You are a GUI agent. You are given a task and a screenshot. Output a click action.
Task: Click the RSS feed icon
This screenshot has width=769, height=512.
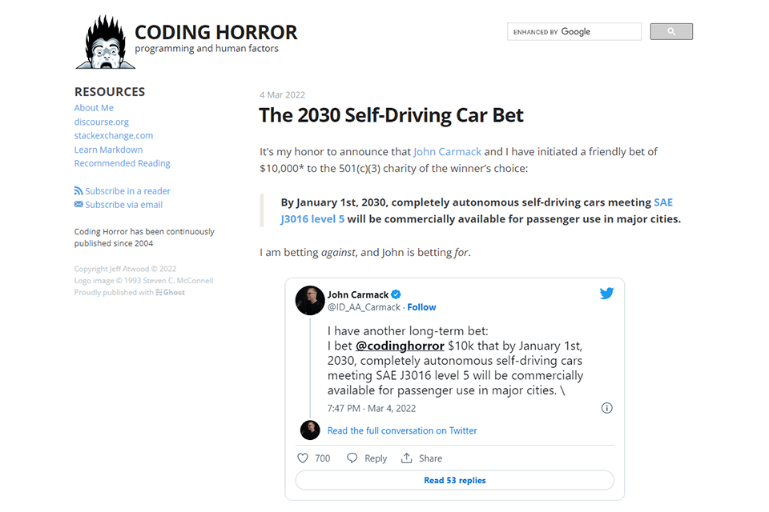79,190
